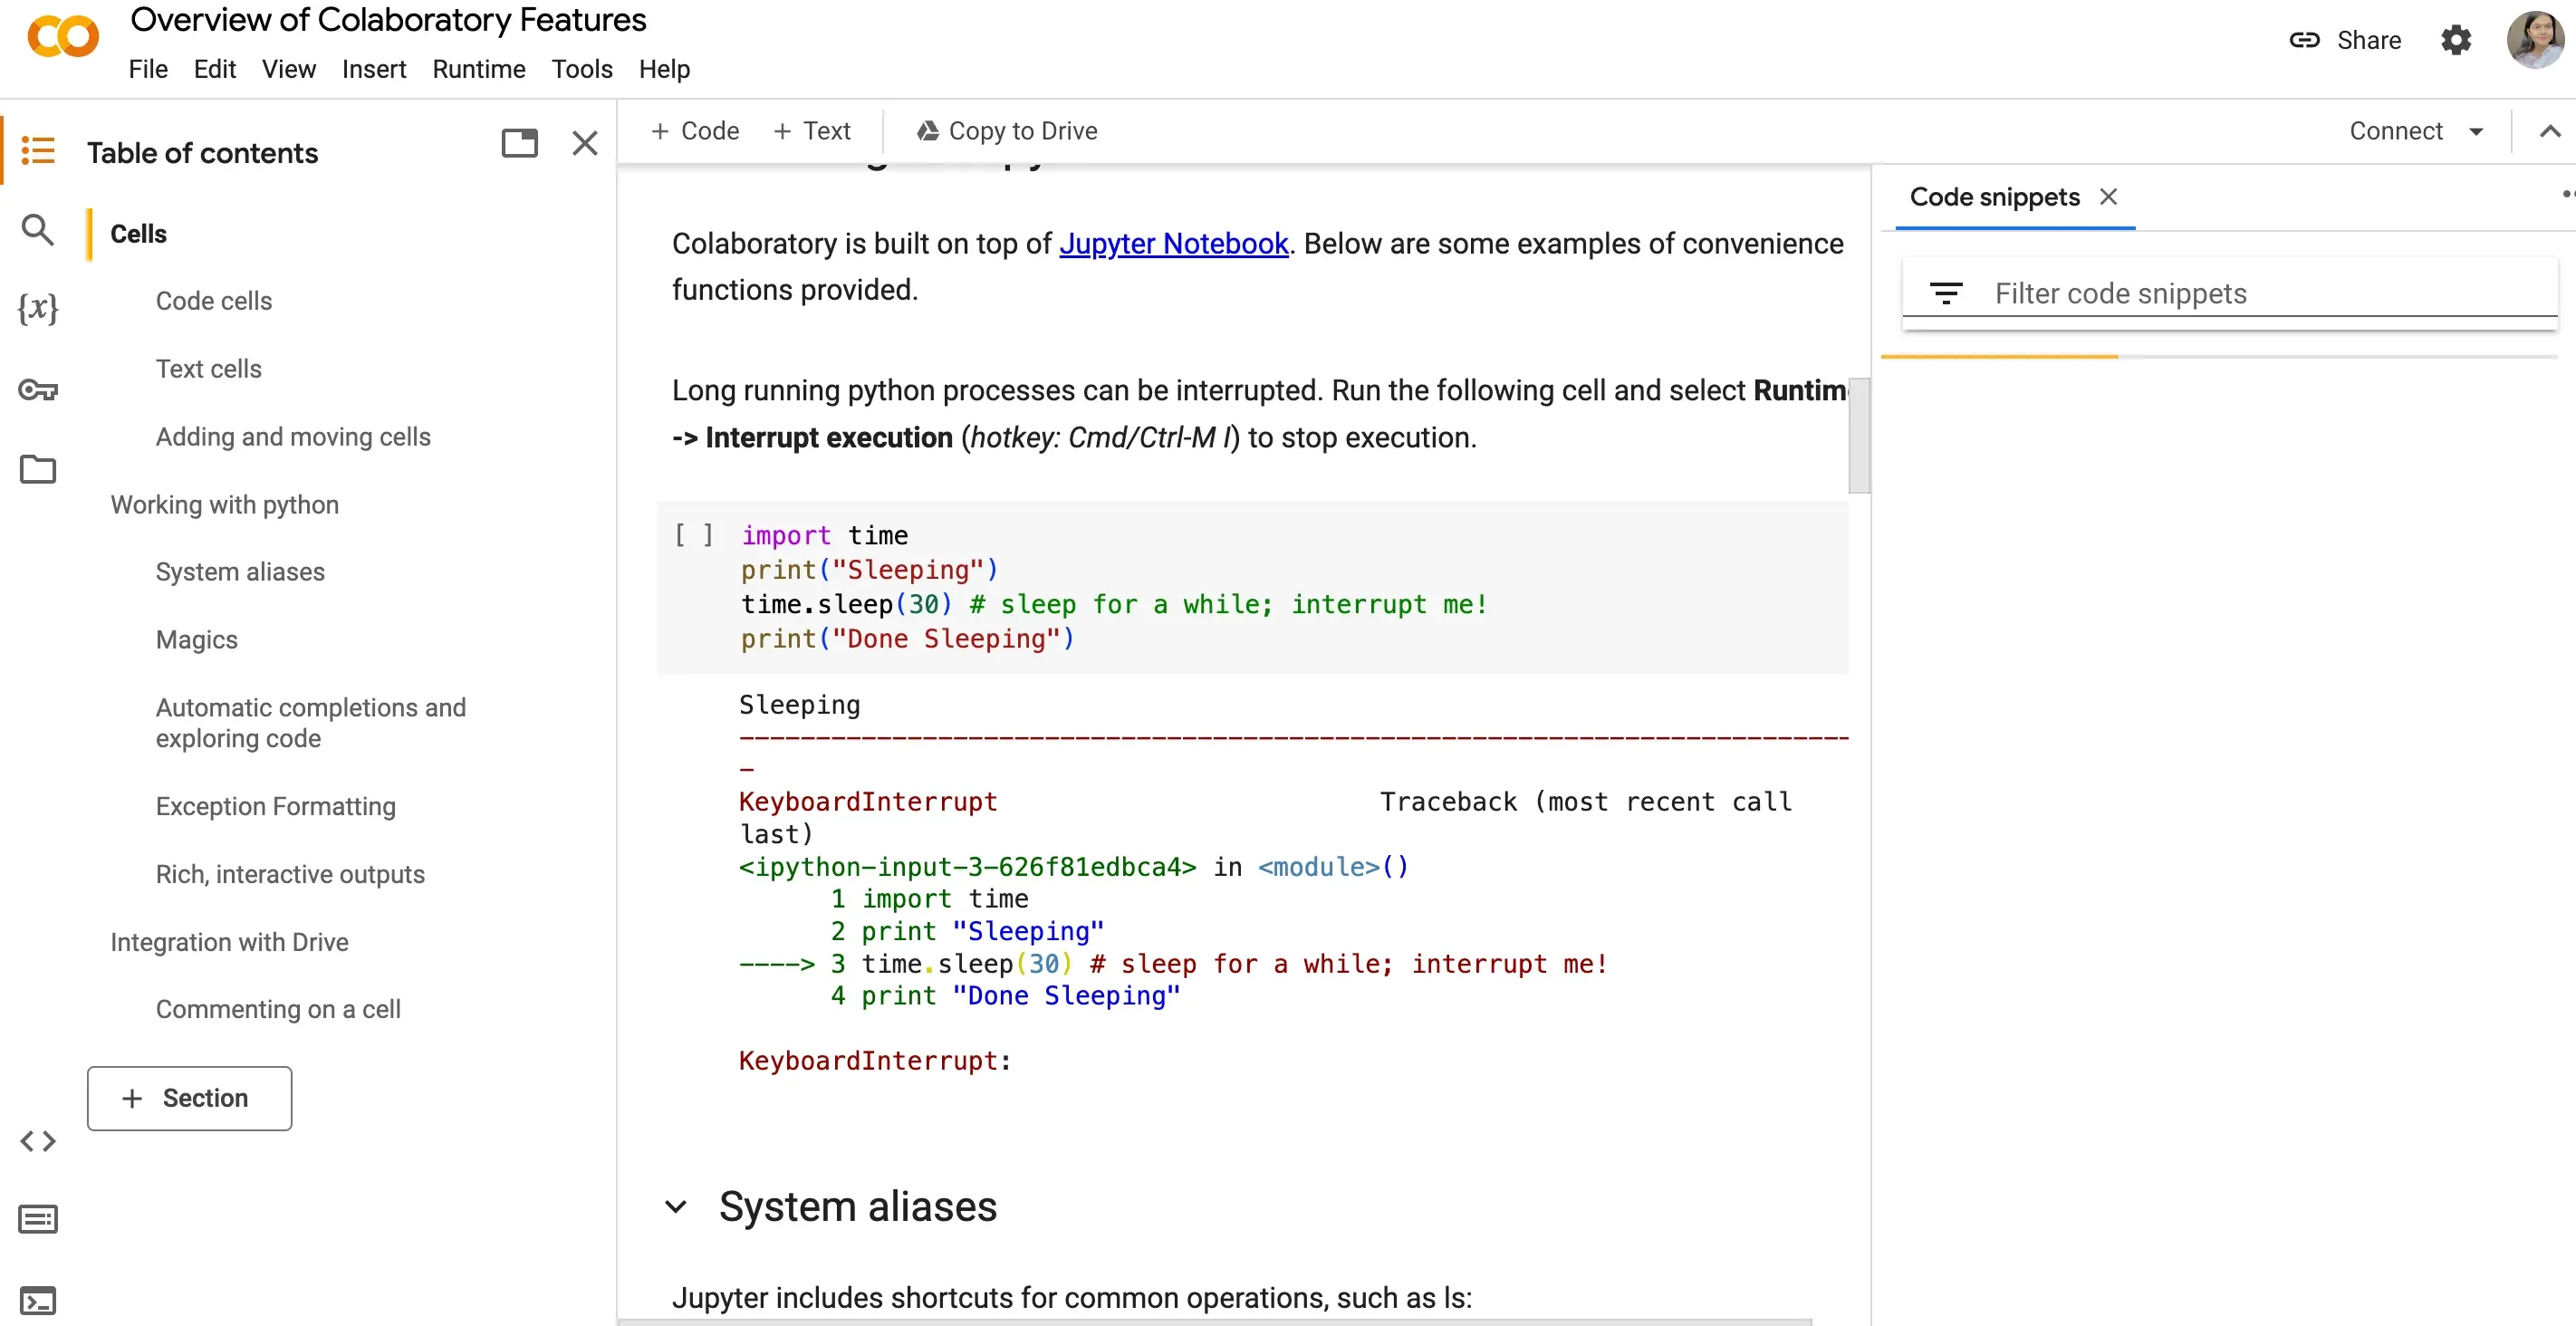The height and width of the screenshot is (1326, 2576).
Task: Click the Jupyter Notebook hyperlink
Action: point(1172,242)
